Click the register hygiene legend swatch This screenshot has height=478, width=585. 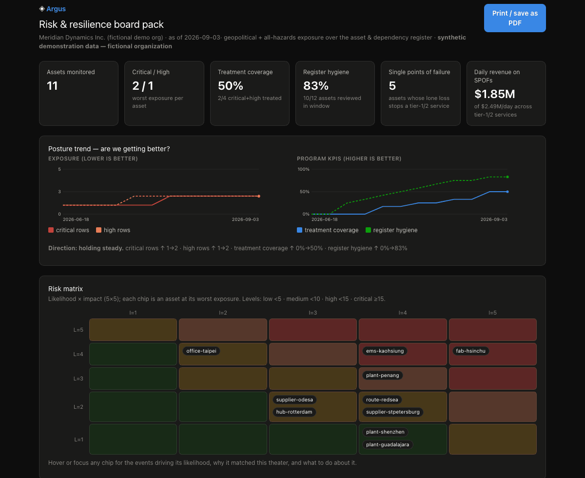pyautogui.click(x=369, y=230)
